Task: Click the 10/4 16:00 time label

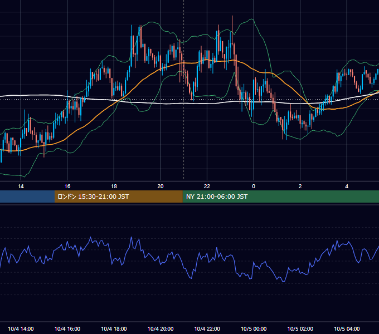Action: point(67,328)
